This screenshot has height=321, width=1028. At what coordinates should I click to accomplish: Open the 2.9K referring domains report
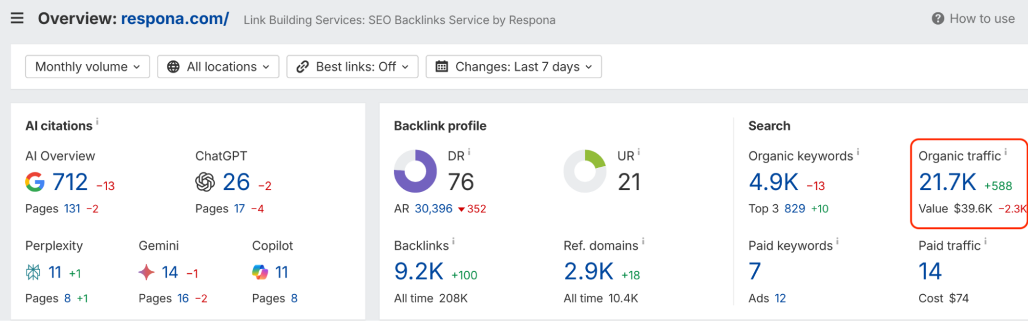(588, 271)
